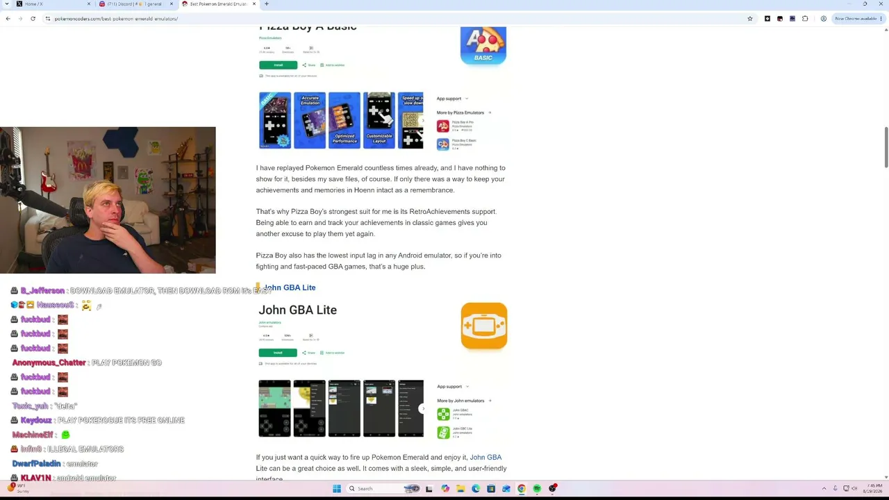Click chat message "PLAY POKEMON GO"
The height and width of the screenshot is (500, 889).
click(126, 362)
